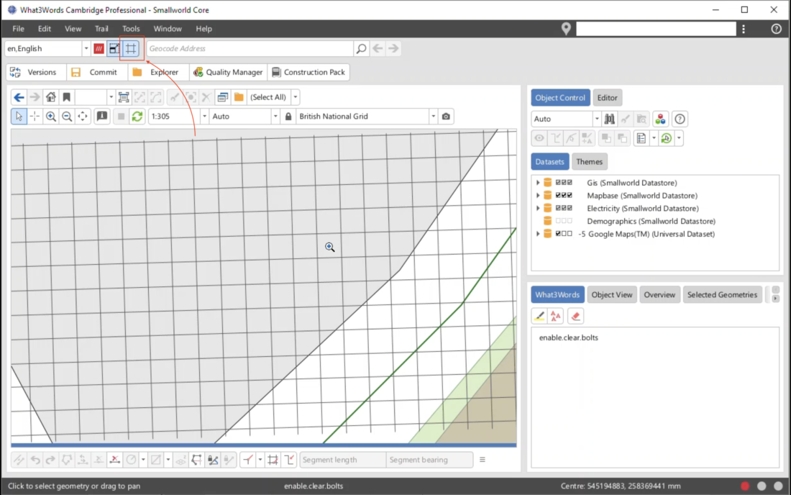Click the red AA text icon in What3Words panel
Viewport: 791px width, 495px height.
(556, 317)
